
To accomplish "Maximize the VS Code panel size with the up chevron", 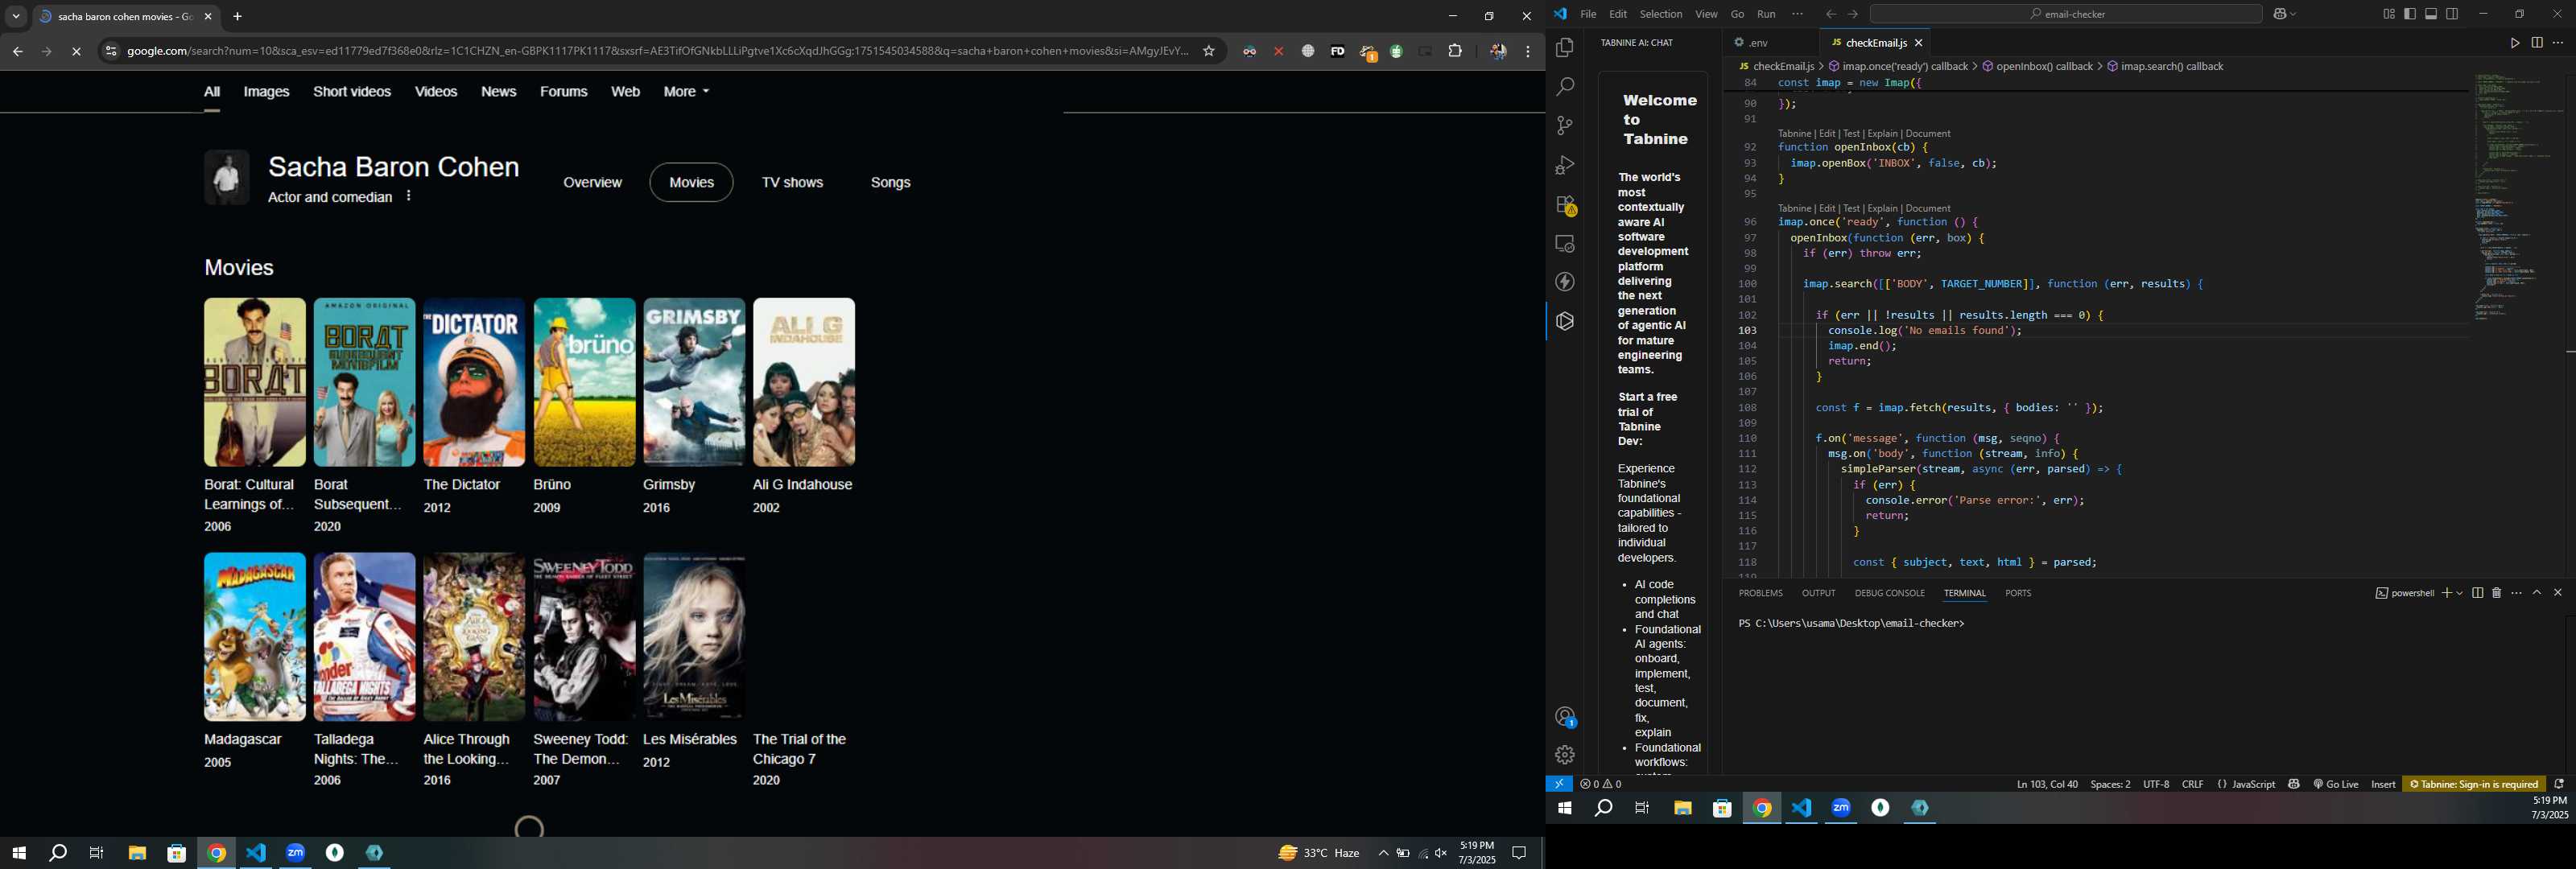I will (2537, 593).
